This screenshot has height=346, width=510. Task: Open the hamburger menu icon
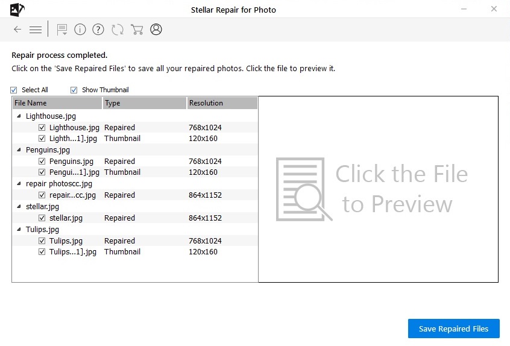pyautogui.click(x=36, y=30)
